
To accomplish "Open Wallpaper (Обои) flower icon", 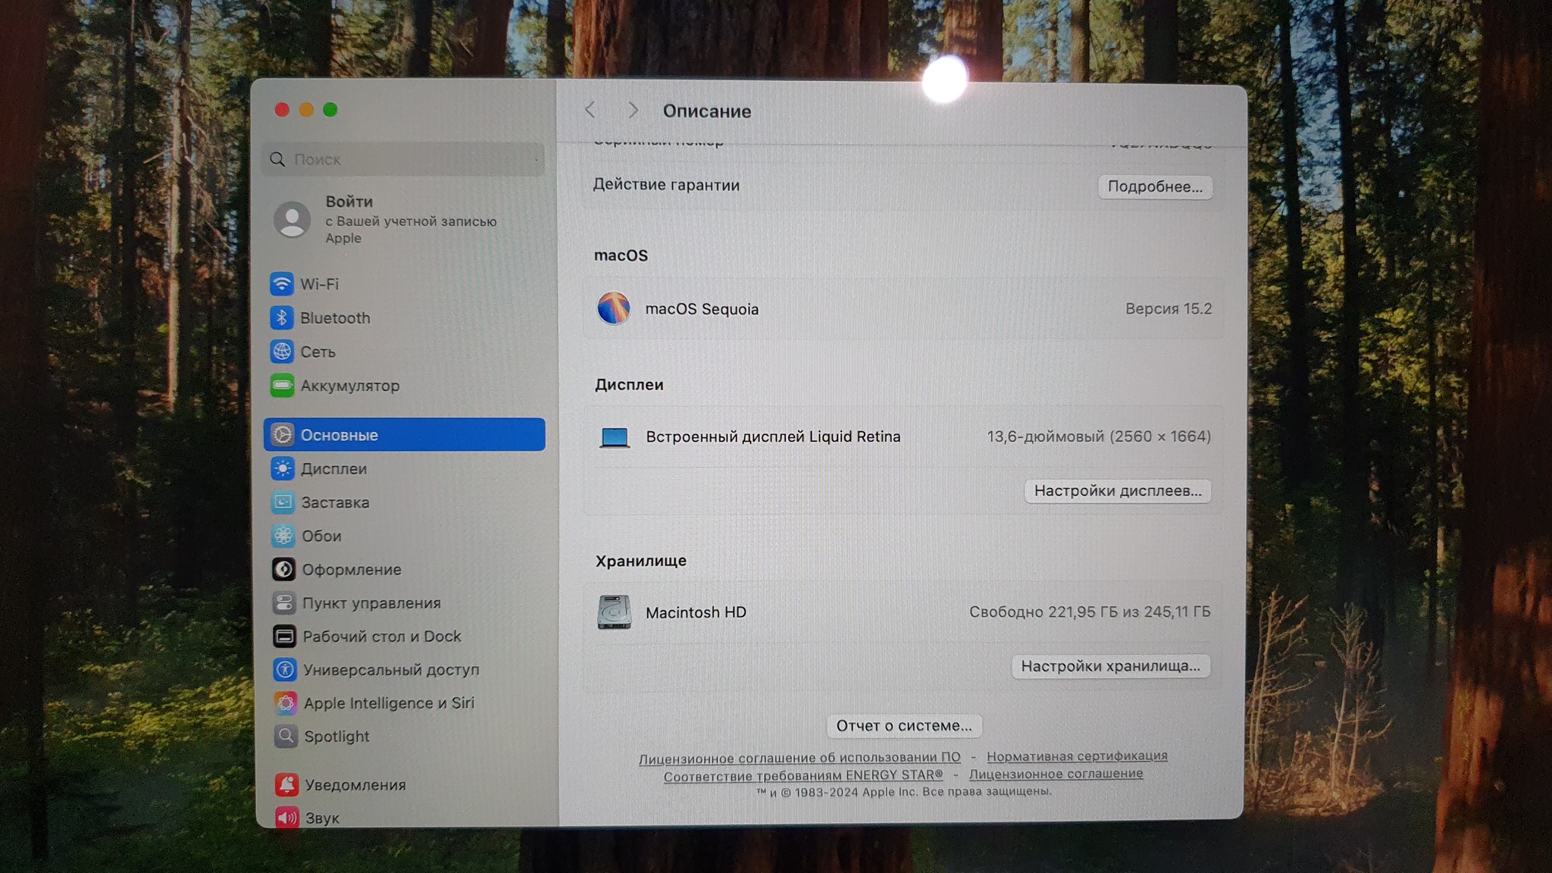I will click(283, 536).
